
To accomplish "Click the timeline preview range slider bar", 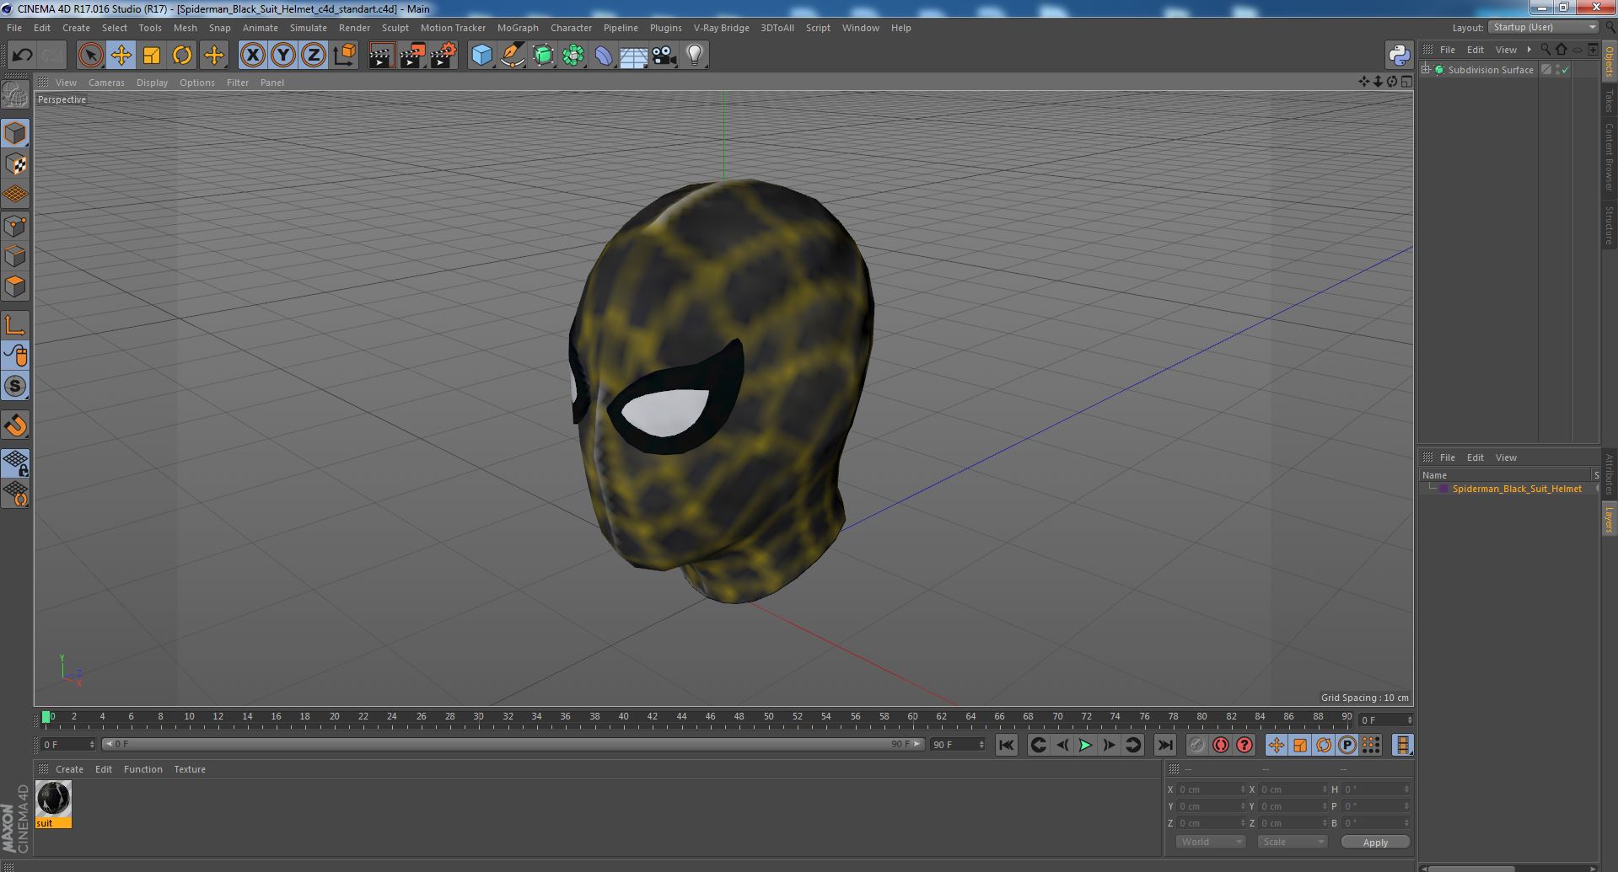I will coord(513,745).
